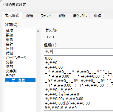Select 日付 category
113x112 pixels.
20,49
